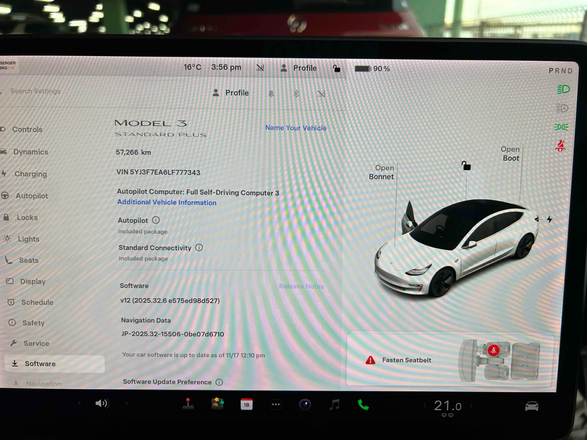The image size is (587, 440).
Task: Open the phone app in bottom bar
Action: (x=363, y=405)
